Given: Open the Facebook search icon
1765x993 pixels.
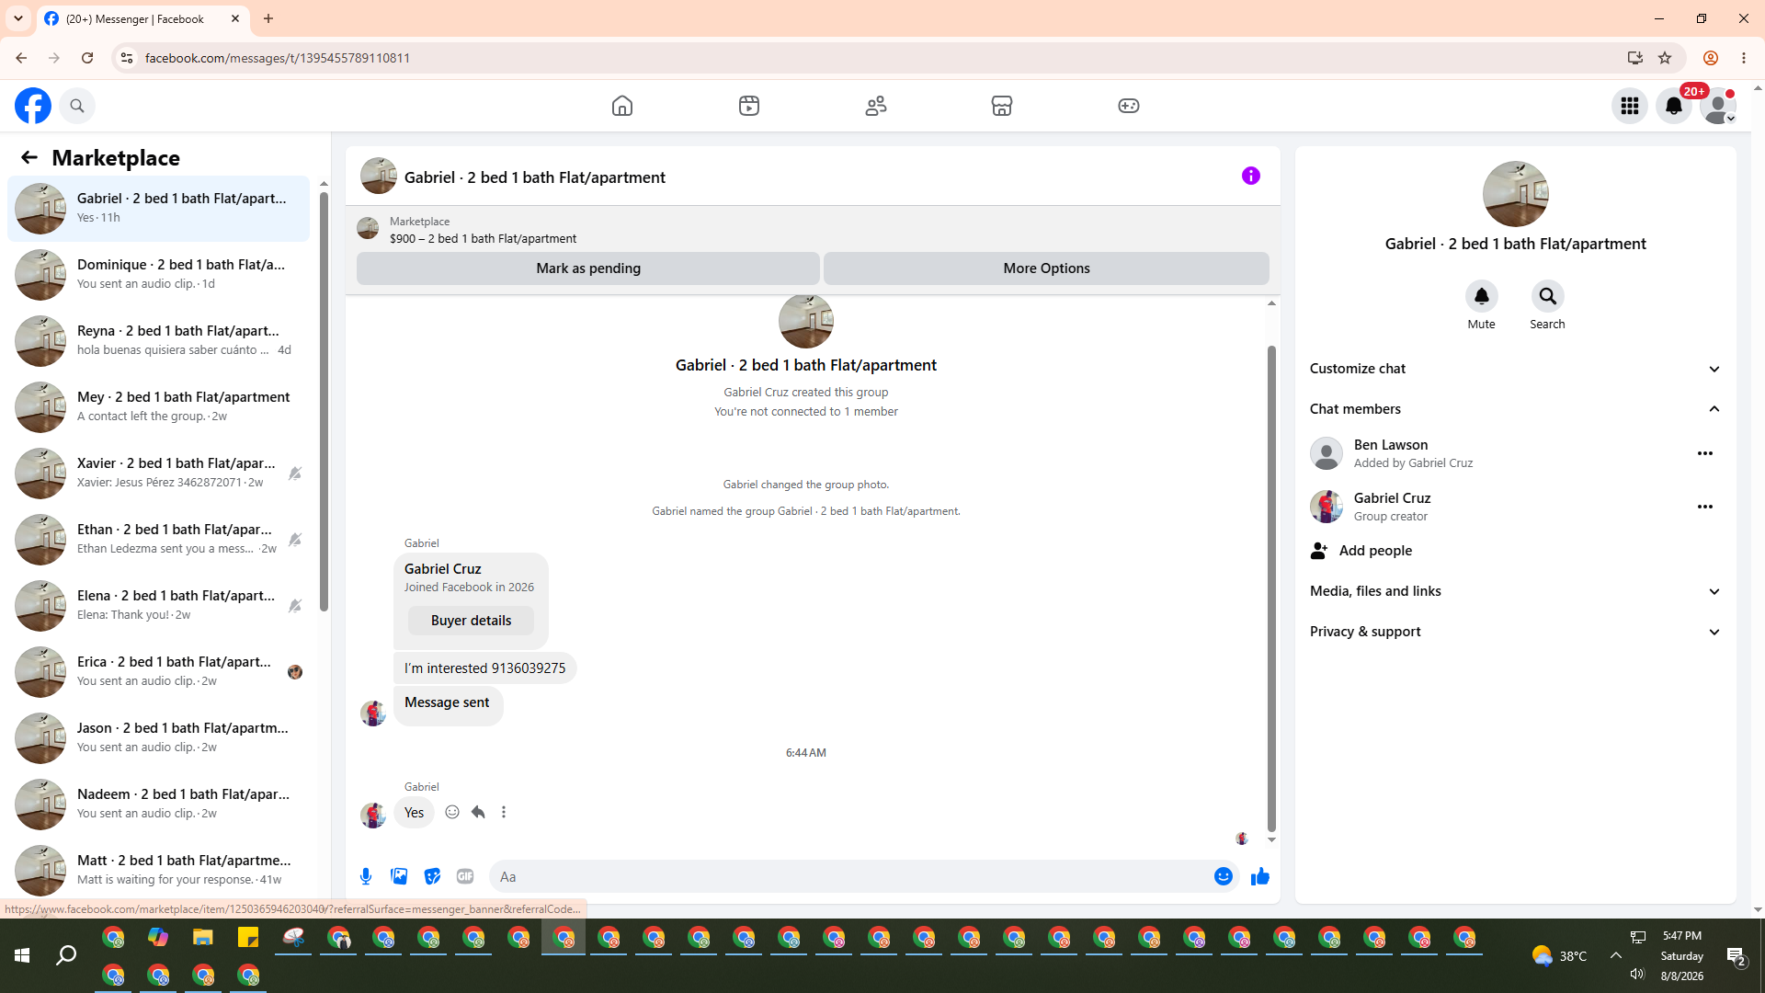Looking at the screenshot, I should click(77, 106).
